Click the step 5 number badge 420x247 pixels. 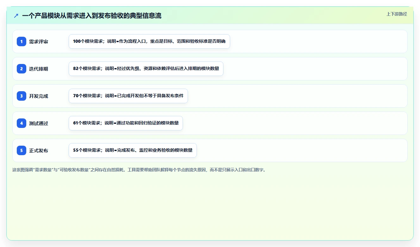click(22, 150)
